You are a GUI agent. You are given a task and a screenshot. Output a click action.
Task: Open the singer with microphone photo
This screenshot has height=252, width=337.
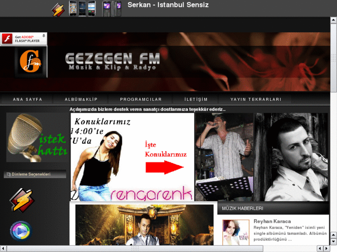tap(224, 157)
